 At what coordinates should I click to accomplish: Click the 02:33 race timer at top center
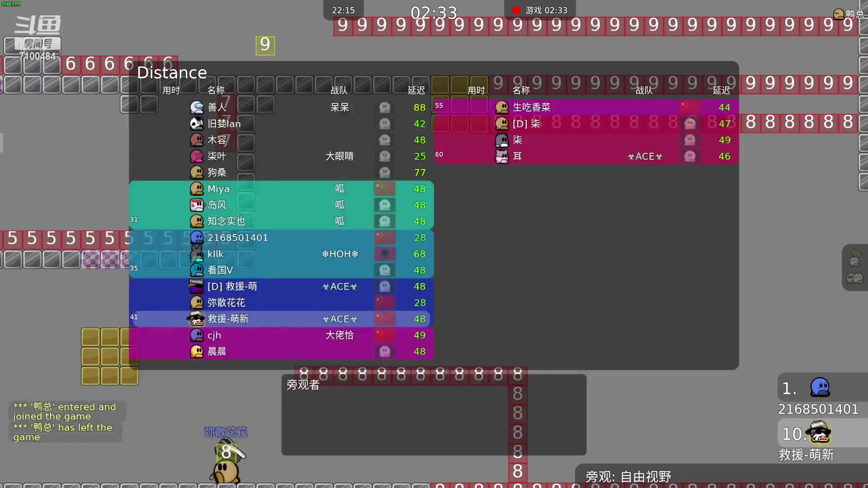coord(434,12)
